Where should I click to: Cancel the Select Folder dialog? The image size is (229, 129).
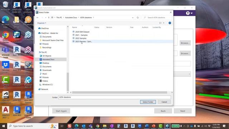click(164, 102)
